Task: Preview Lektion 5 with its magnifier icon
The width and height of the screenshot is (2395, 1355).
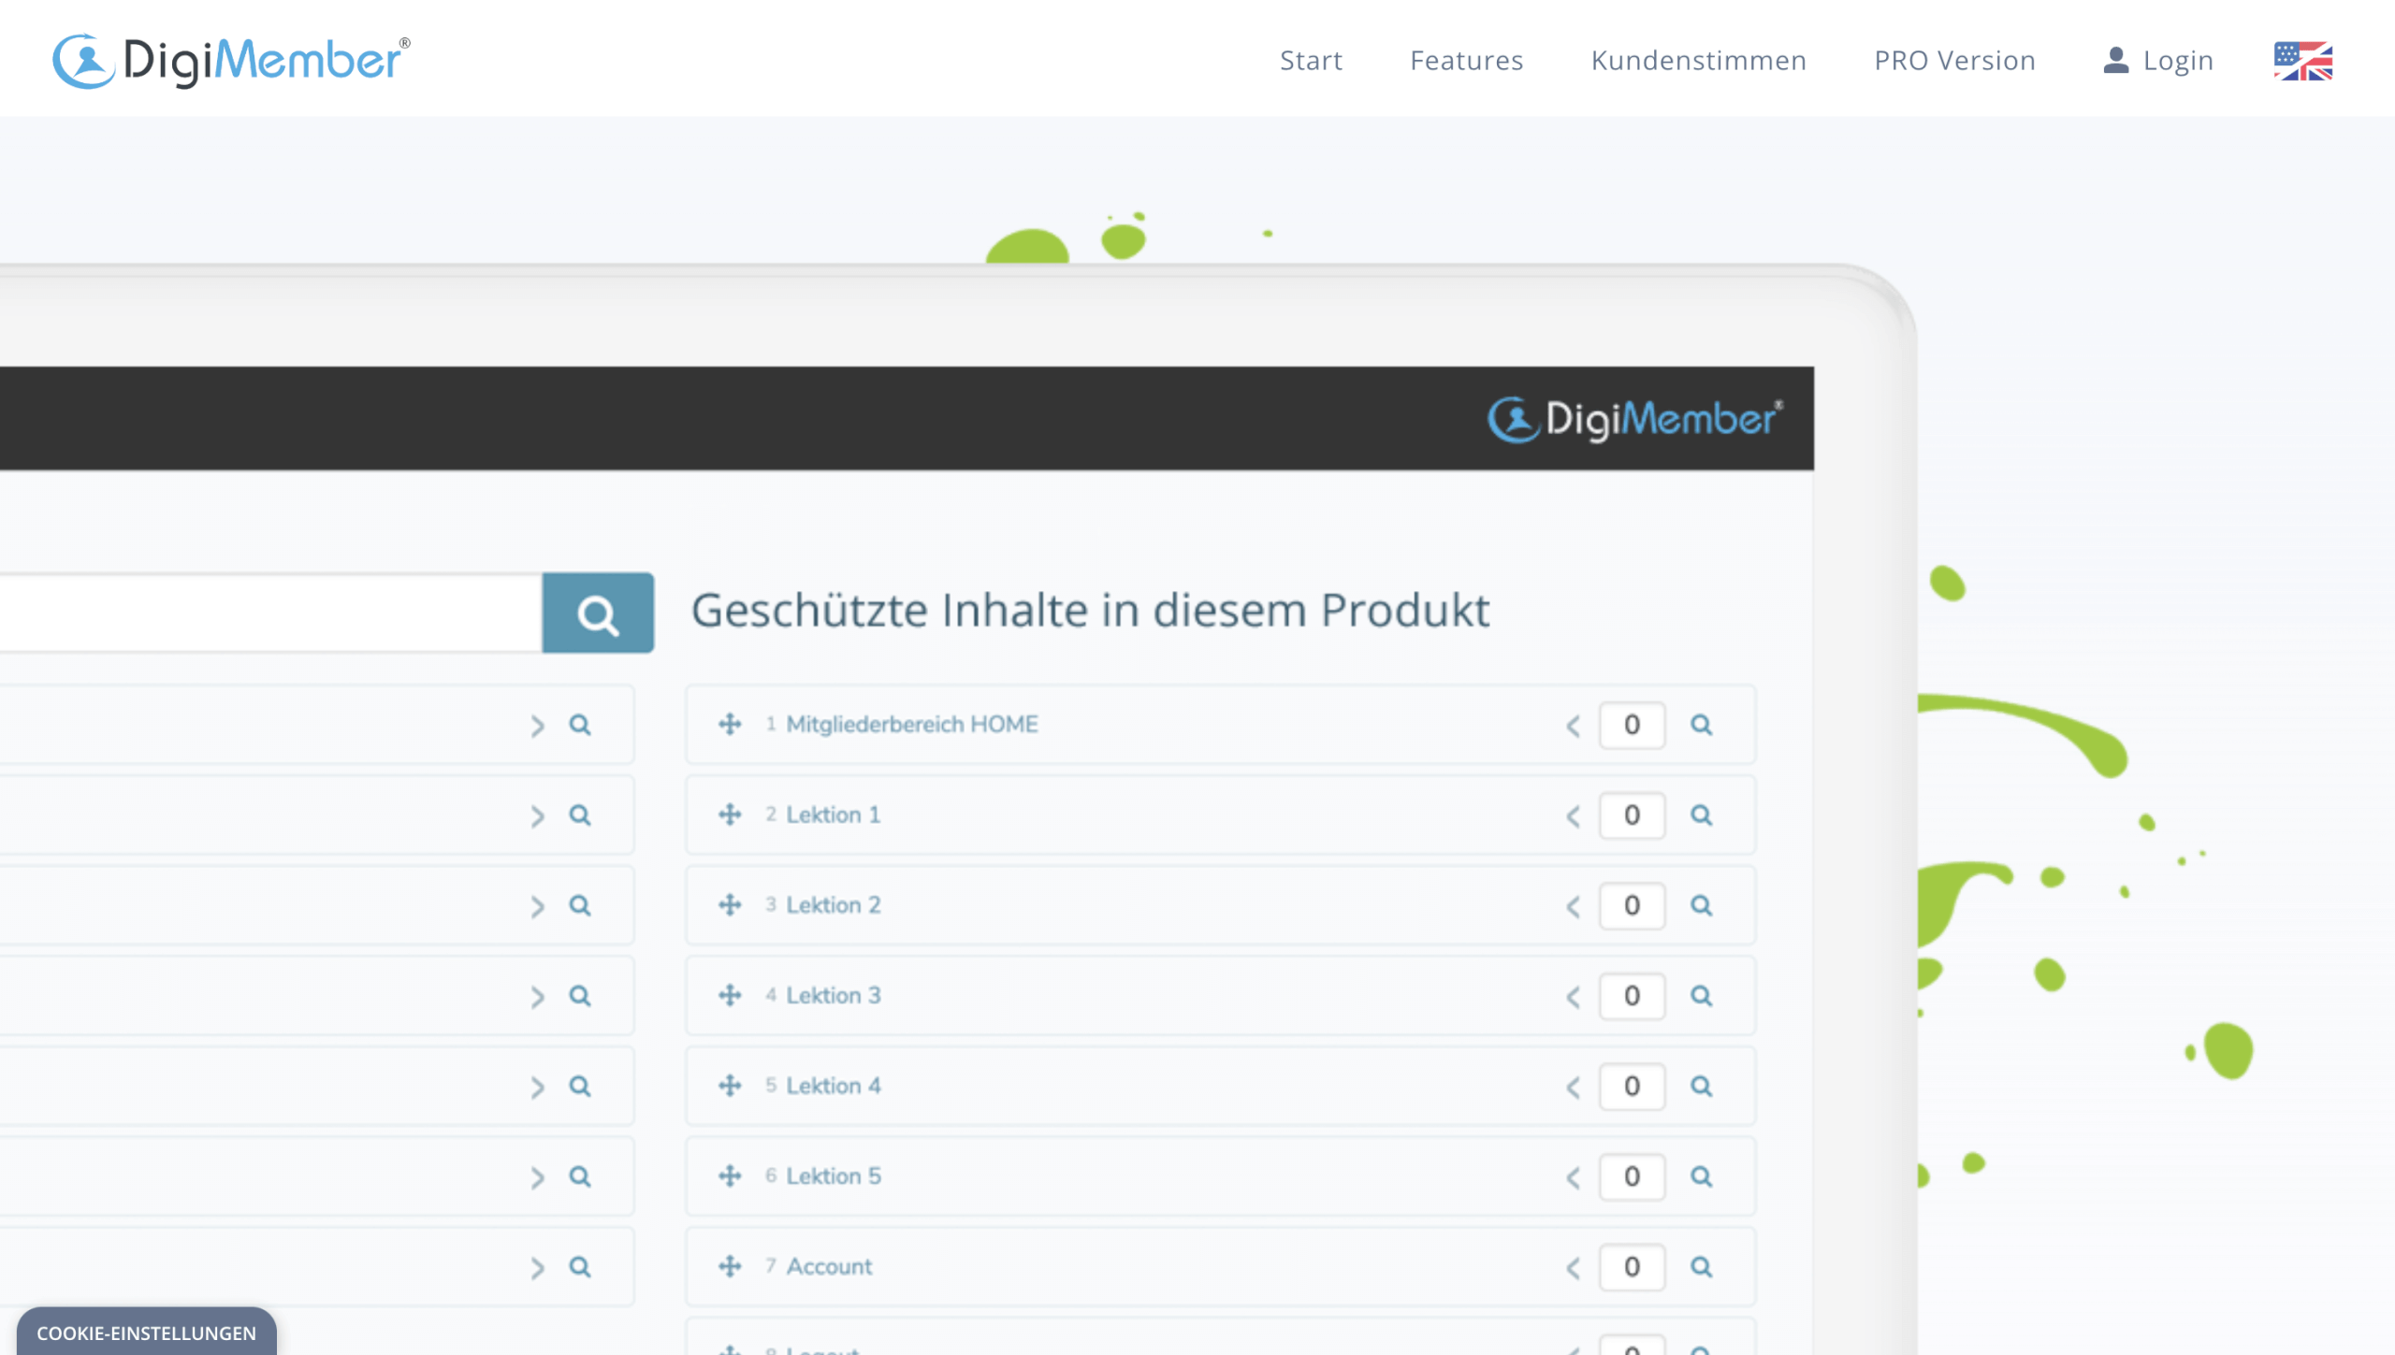Action: [1701, 1177]
